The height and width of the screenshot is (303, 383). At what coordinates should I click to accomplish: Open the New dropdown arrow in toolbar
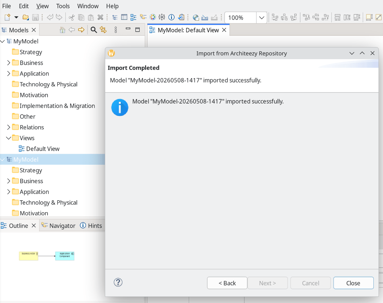17,17
